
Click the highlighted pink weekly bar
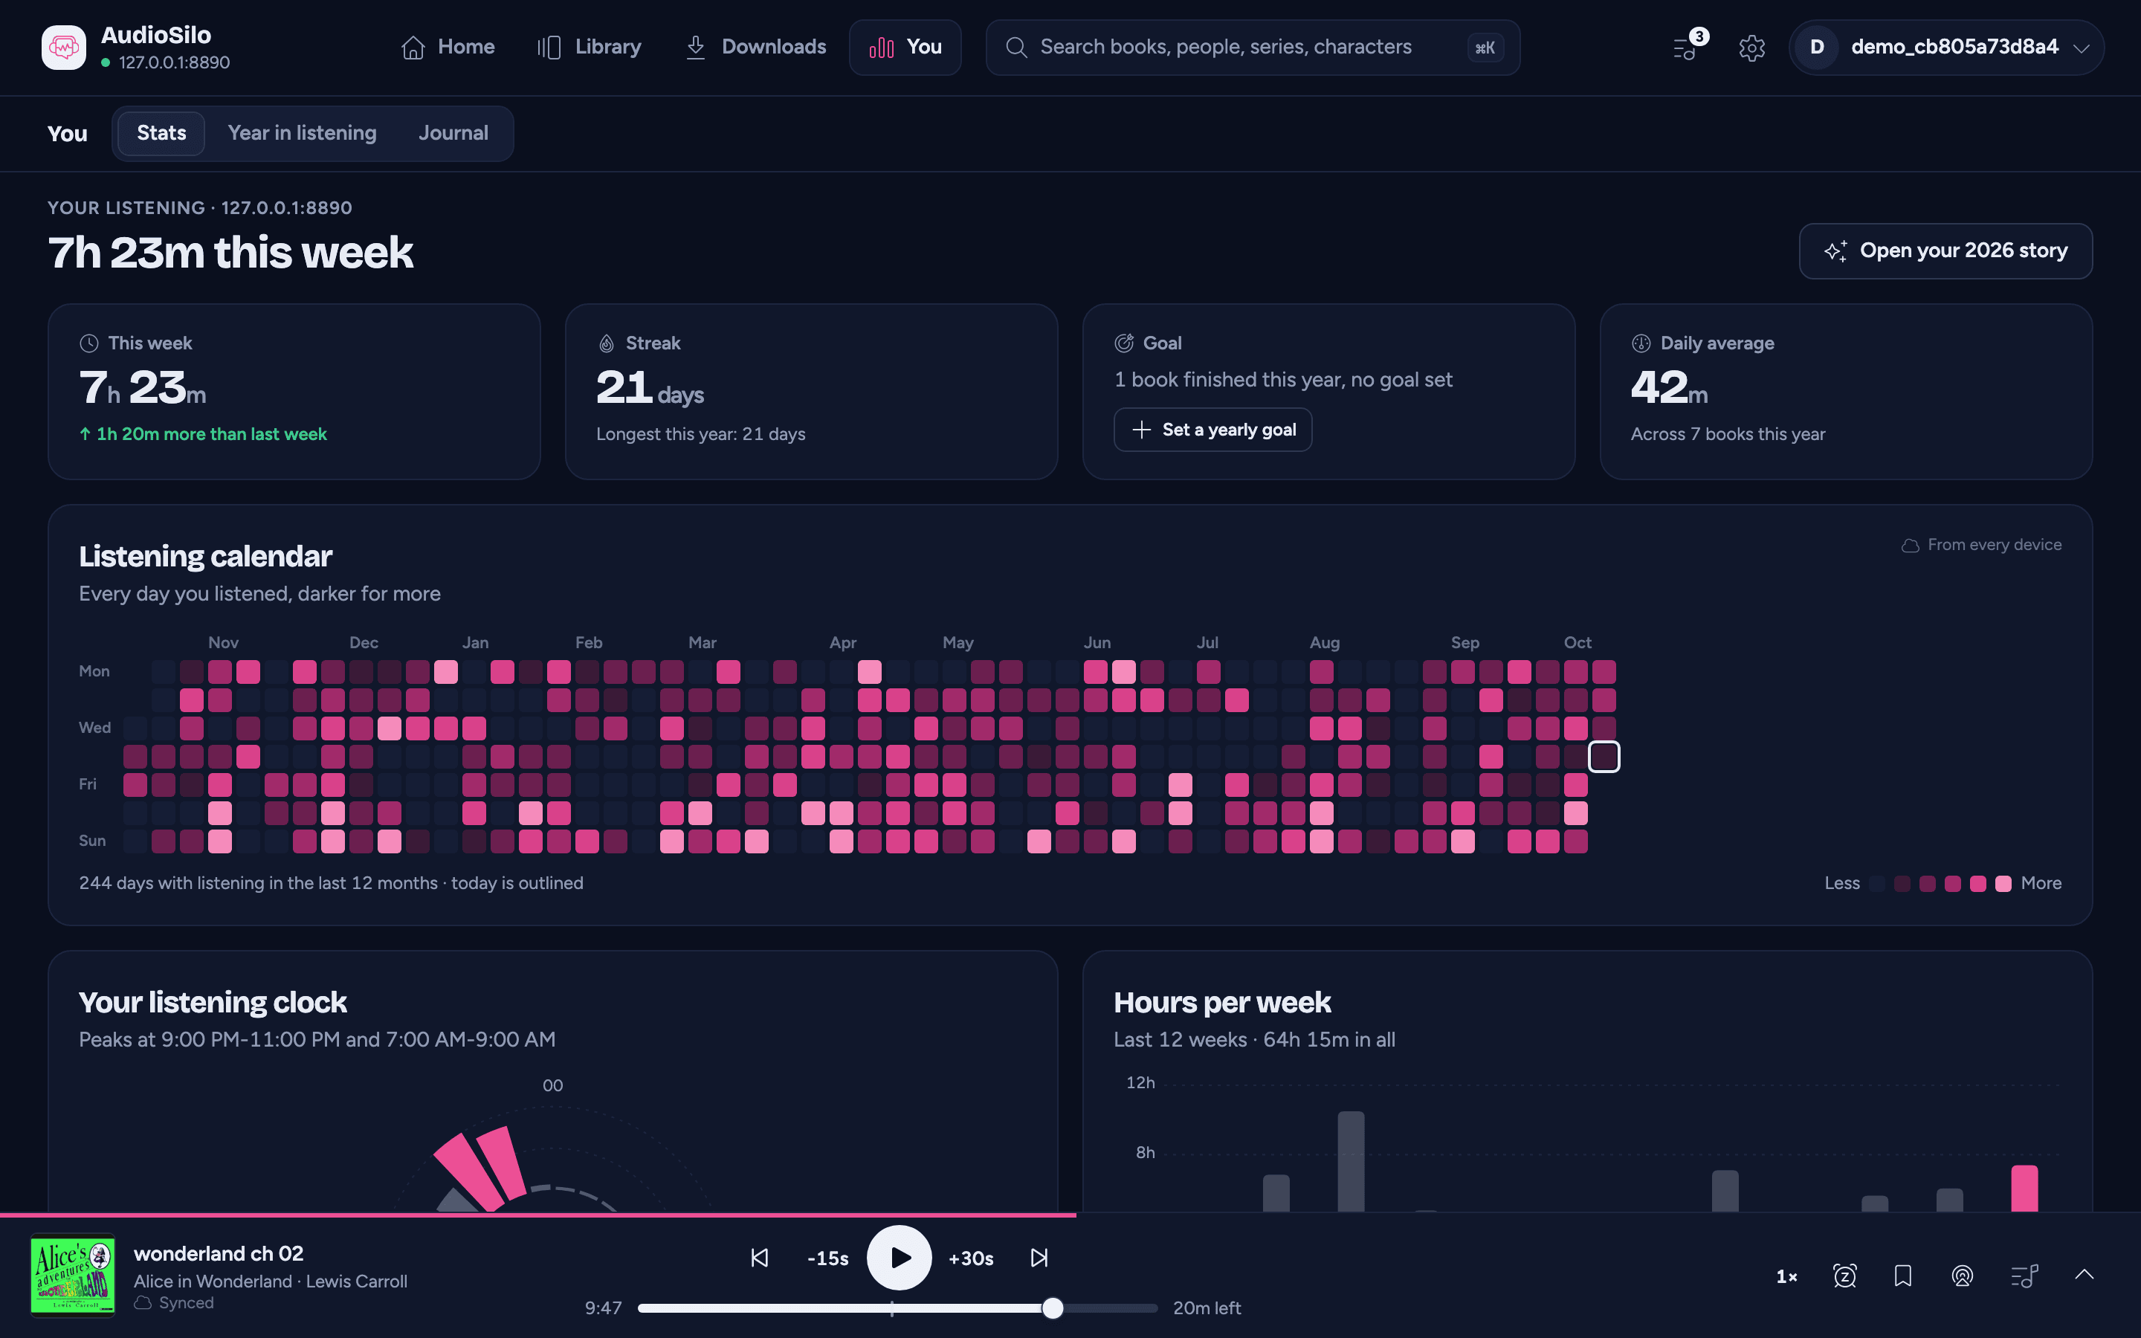(2024, 1189)
